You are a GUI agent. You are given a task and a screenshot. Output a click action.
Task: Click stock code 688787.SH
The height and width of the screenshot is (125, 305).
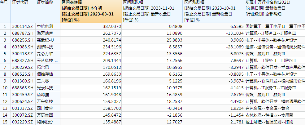tap(23, 33)
